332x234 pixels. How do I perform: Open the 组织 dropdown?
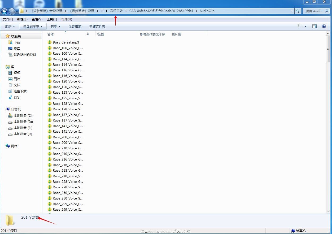pyautogui.click(x=10, y=26)
